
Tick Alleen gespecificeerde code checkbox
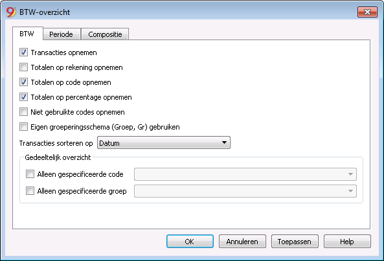click(x=30, y=174)
